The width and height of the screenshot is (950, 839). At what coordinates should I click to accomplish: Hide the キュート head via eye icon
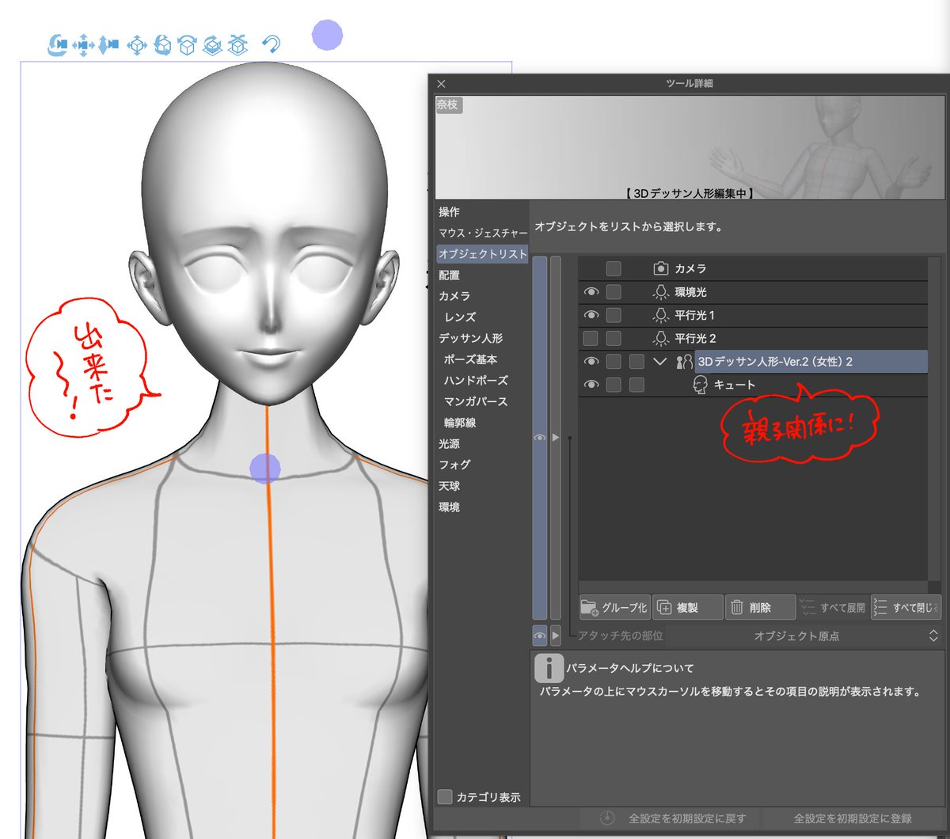tap(591, 385)
